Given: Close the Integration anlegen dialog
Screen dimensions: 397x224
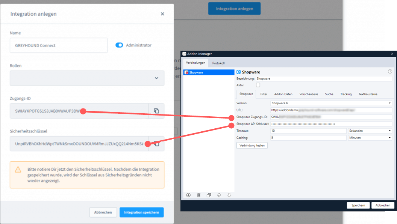Looking at the screenshot, I should point(162,14).
